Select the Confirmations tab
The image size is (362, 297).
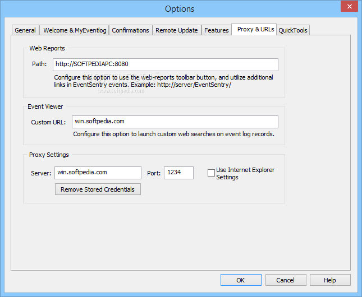click(130, 30)
